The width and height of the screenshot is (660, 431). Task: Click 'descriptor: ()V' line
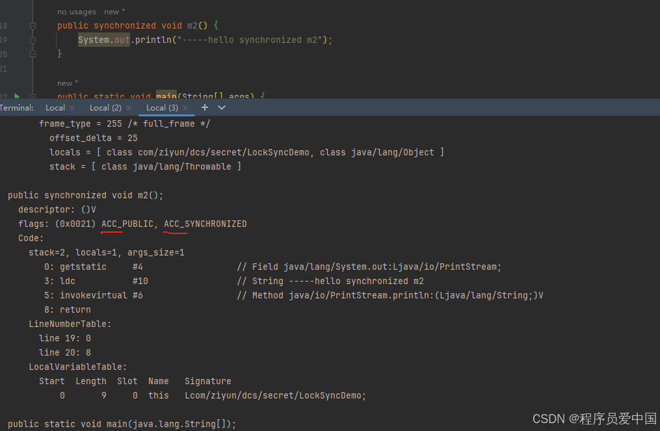pos(57,209)
